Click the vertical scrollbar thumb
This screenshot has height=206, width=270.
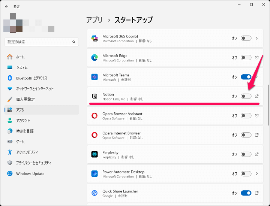268,105
